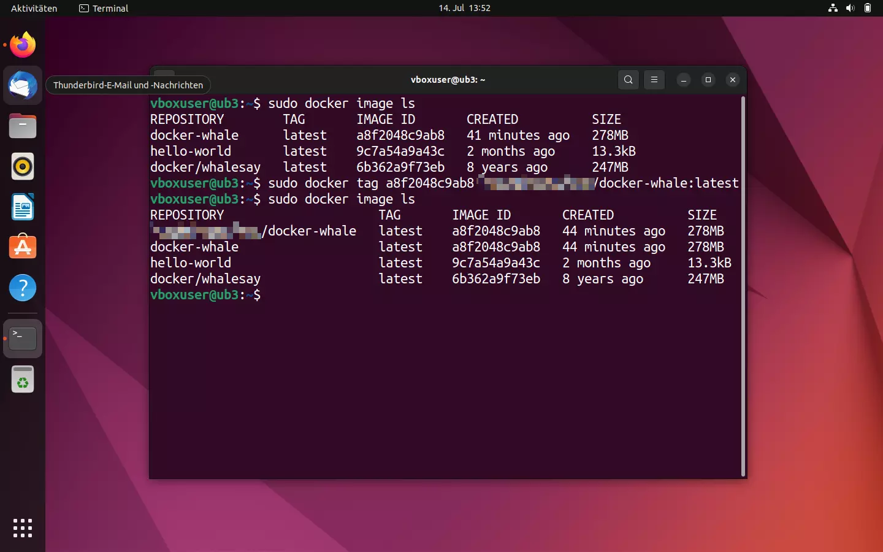
Task: Open LibreOffice Writer
Action: pyautogui.click(x=22, y=207)
